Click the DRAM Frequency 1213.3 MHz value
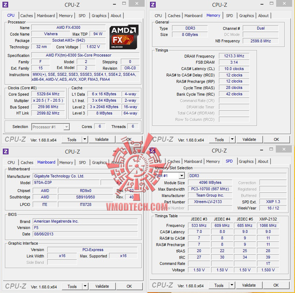Viewport: 295px width, 293px height. [x=234, y=56]
